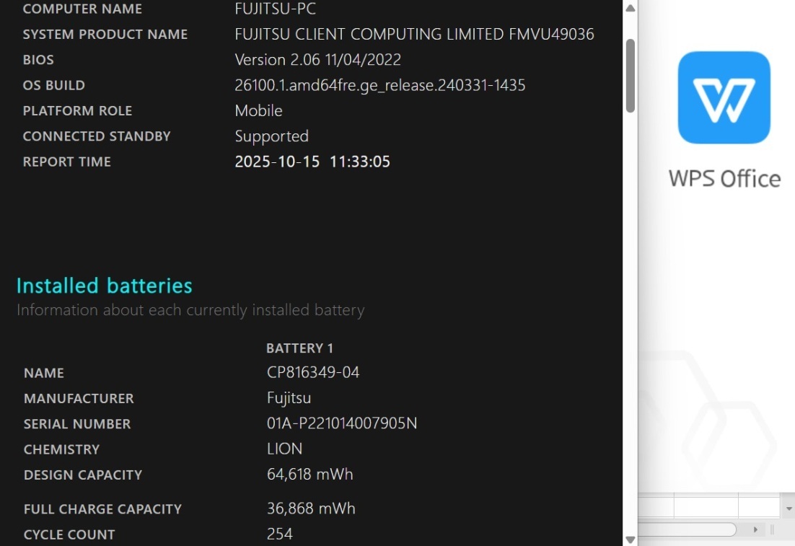Image resolution: width=795 pixels, height=546 pixels.
Task: Click the spreadsheet vertical scroll down arrow
Action: pyautogui.click(x=788, y=508)
